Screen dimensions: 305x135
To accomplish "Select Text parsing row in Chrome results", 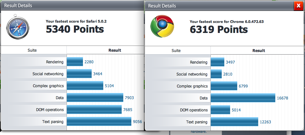I will [x=224, y=122].
